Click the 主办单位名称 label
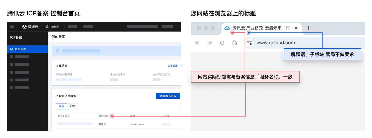Screen dimensions: 372x138 point(118,74)
